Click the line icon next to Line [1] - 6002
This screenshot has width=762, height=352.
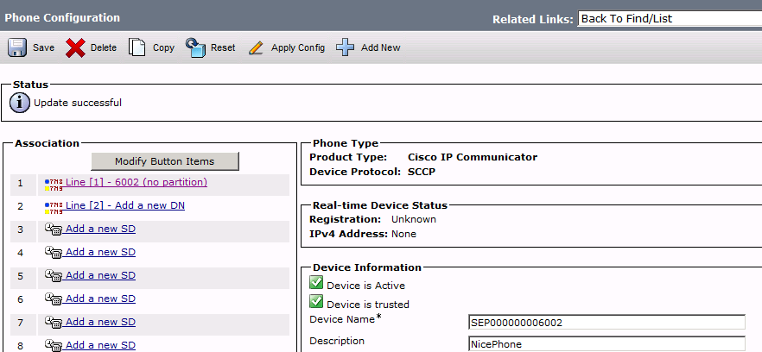pos(54,183)
